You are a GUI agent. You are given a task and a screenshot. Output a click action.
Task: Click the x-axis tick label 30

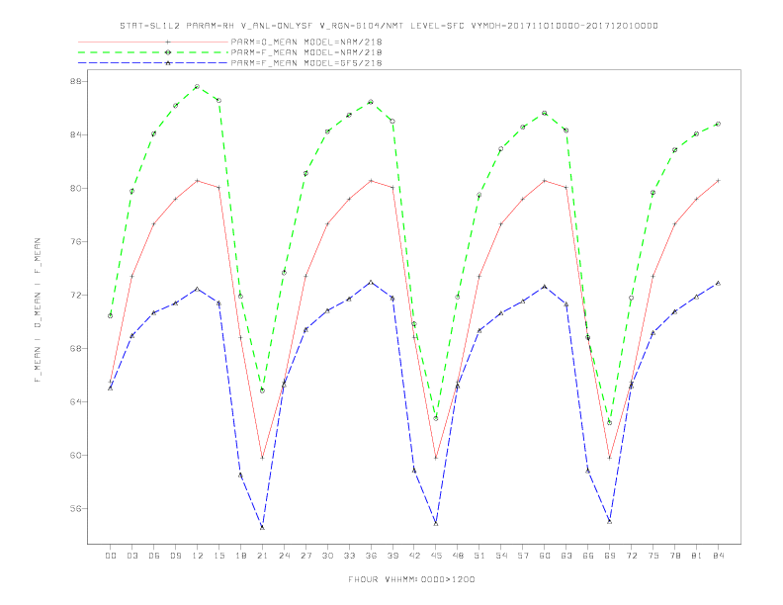tap(327, 556)
